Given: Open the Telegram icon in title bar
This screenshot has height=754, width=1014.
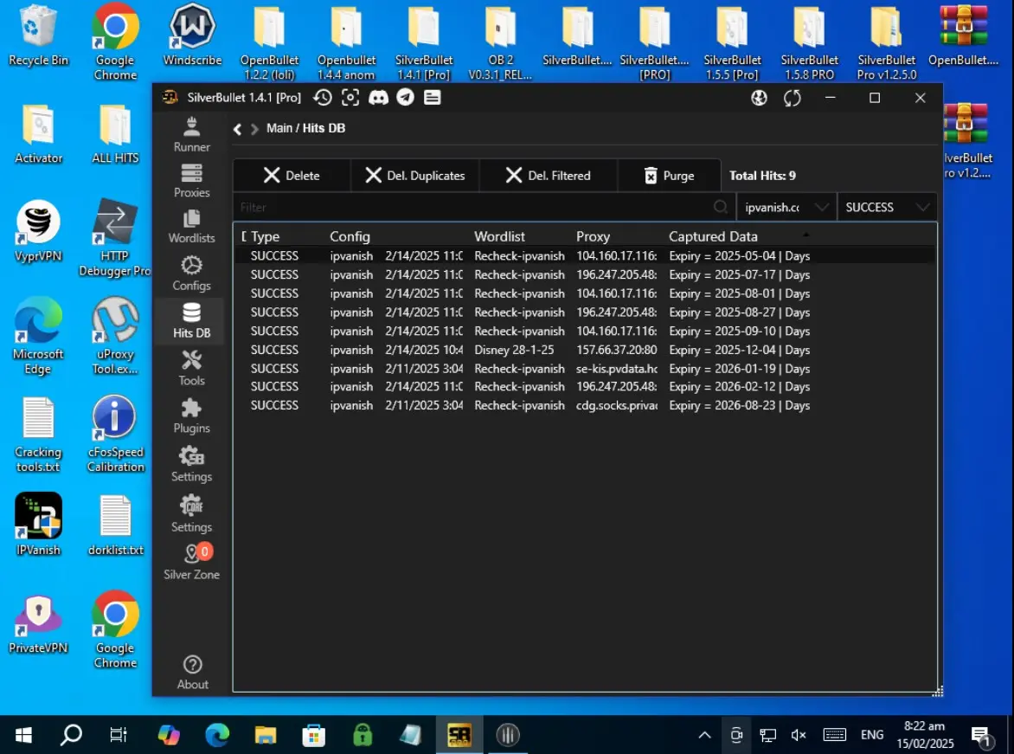Looking at the screenshot, I should point(406,98).
